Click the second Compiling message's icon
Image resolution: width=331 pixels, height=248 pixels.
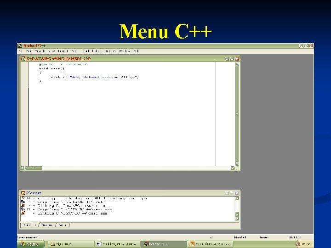[x=23, y=209]
